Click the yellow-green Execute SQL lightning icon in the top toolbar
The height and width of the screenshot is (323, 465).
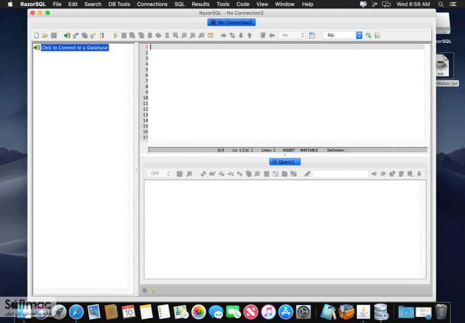tap(115, 35)
